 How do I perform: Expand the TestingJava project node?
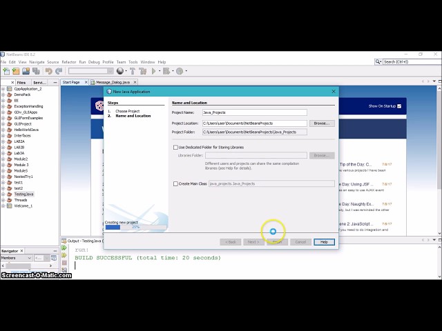[3, 194]
